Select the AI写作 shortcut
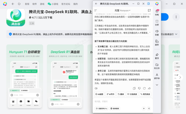Screen dimensions: 186x114 [110, 94]
